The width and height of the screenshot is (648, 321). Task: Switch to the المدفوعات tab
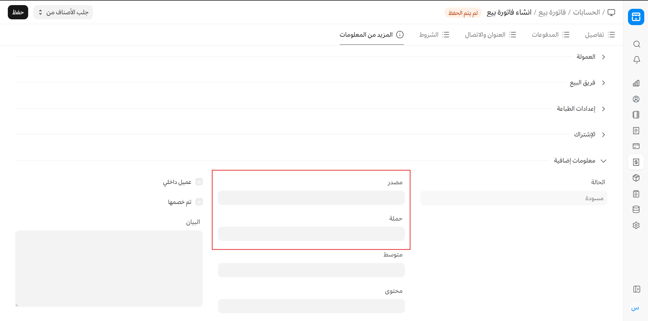(x=550, y=35)
